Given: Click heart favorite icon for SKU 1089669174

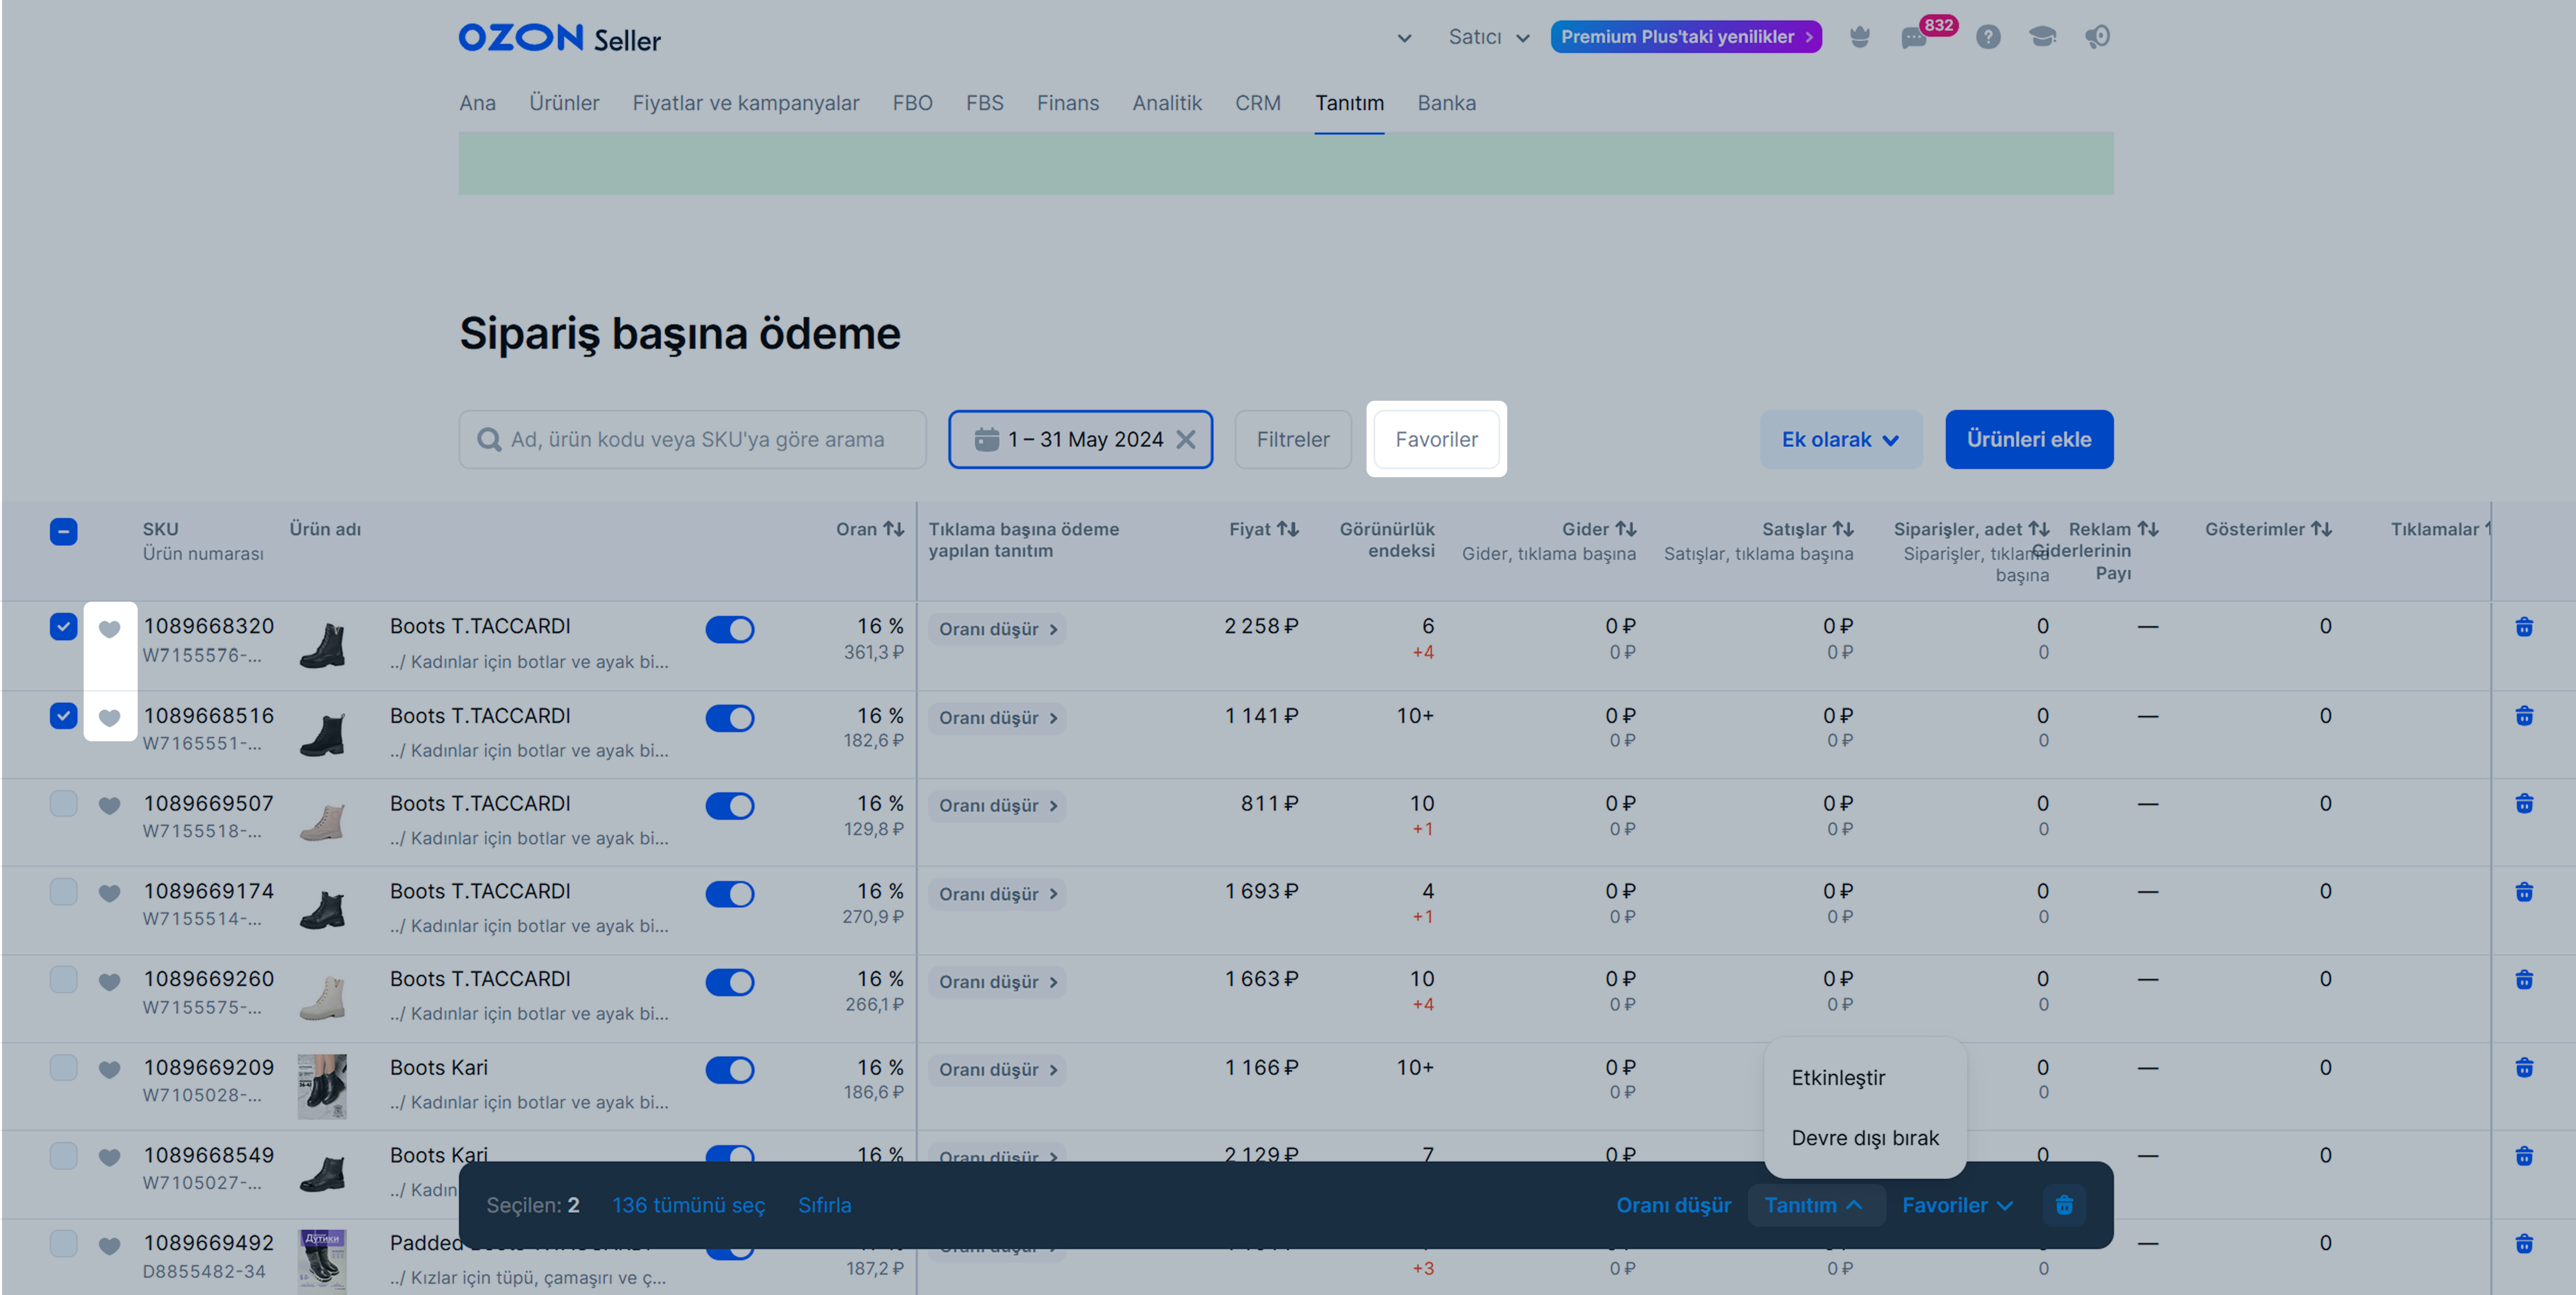Looking at the screenshot, I should coord(110,894).
